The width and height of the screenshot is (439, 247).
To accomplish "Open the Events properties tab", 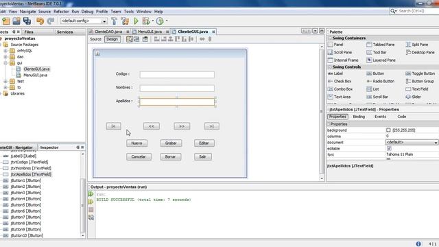I will tap(380, 117).
